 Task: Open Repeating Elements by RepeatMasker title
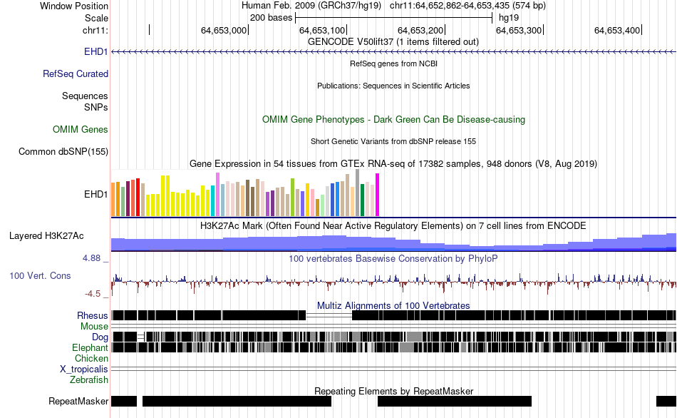pyautogui.click(x=393, y=391)
